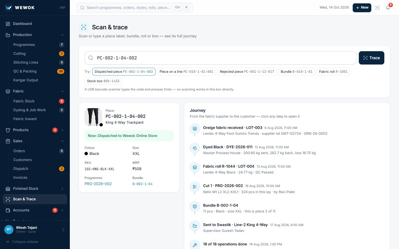
Task: Try the Fabric roll R-1001 chip
Action: click(x=333, y=72)
